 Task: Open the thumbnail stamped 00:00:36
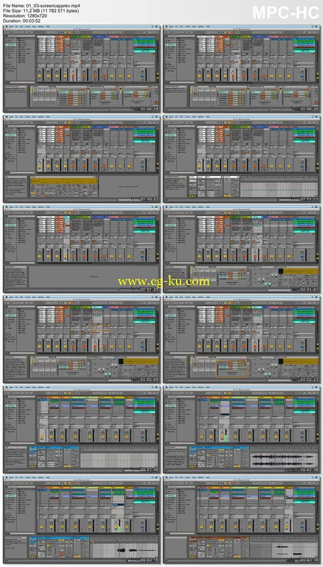tap(242, 69)
